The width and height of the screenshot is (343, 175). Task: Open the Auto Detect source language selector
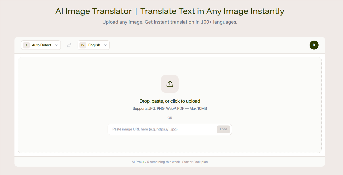41,45
